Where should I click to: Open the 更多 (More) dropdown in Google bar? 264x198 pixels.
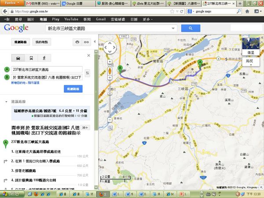(148, 19)
